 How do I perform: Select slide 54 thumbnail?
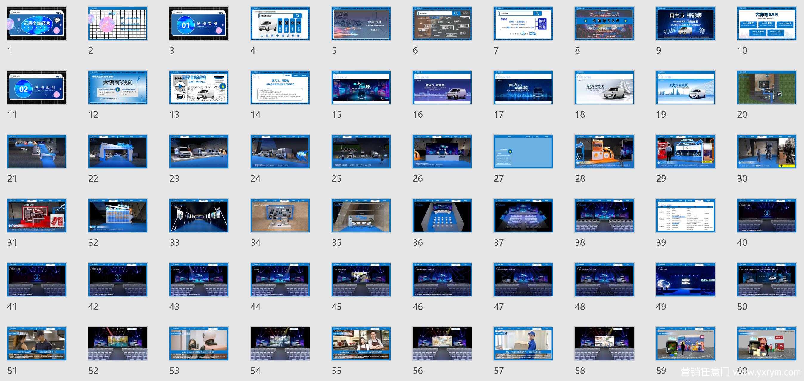click(x=280, y=344)
